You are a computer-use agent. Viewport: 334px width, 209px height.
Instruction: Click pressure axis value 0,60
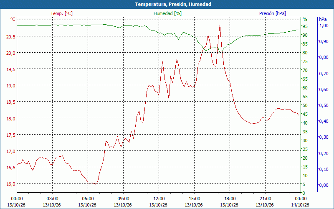(324, 89)
